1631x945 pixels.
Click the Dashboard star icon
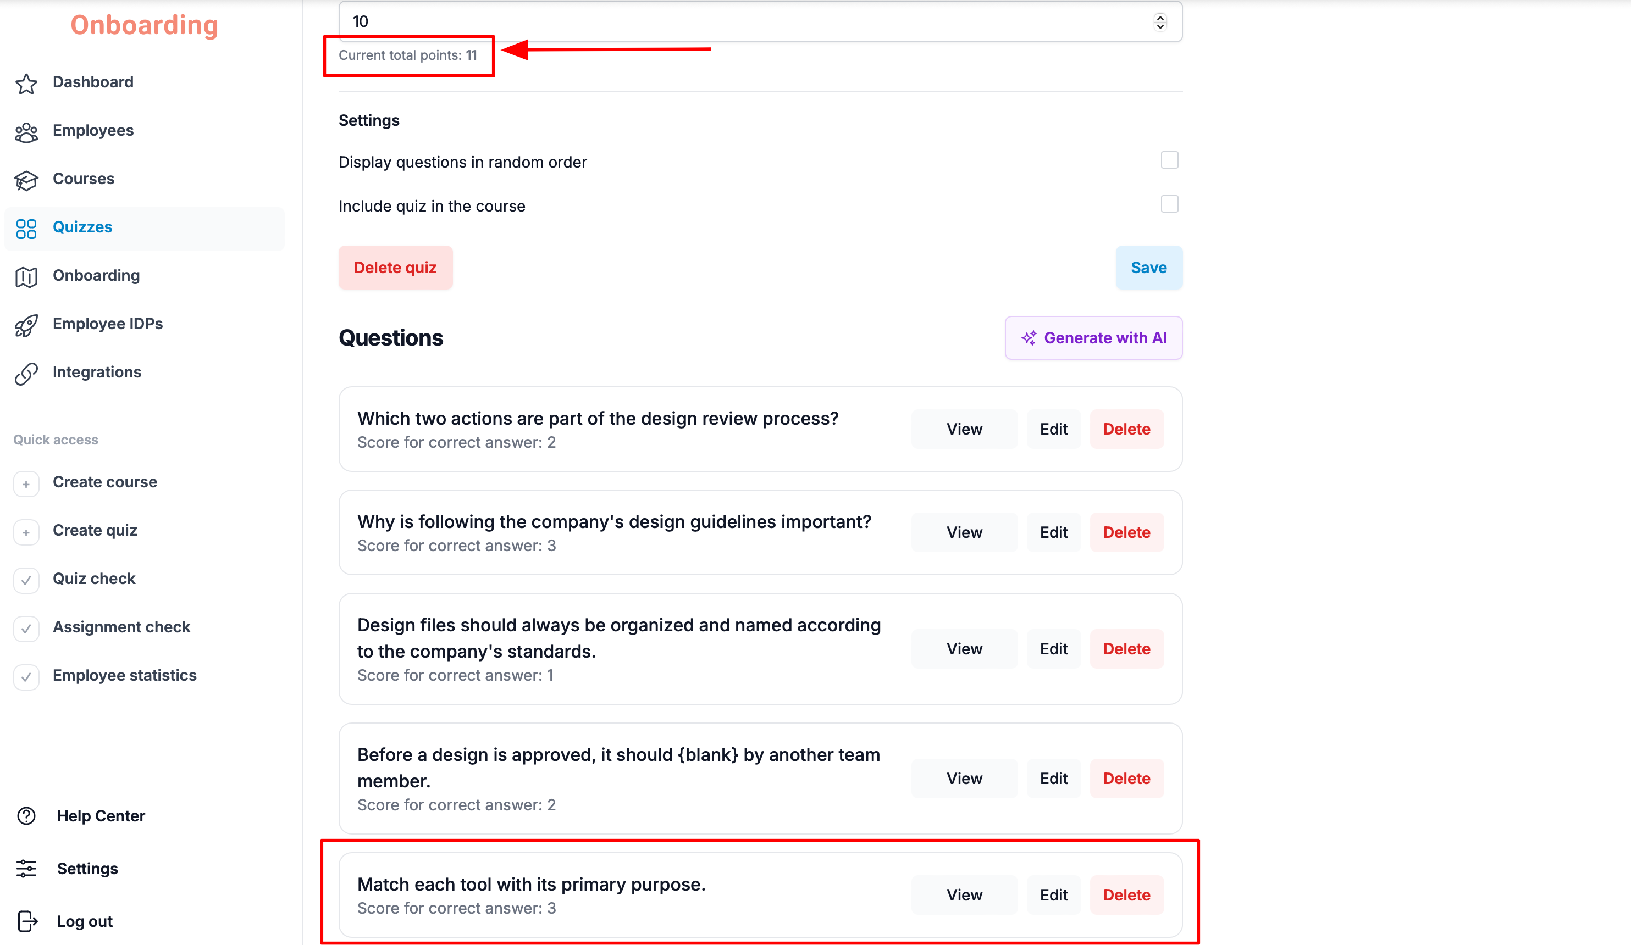click(26, 83)
